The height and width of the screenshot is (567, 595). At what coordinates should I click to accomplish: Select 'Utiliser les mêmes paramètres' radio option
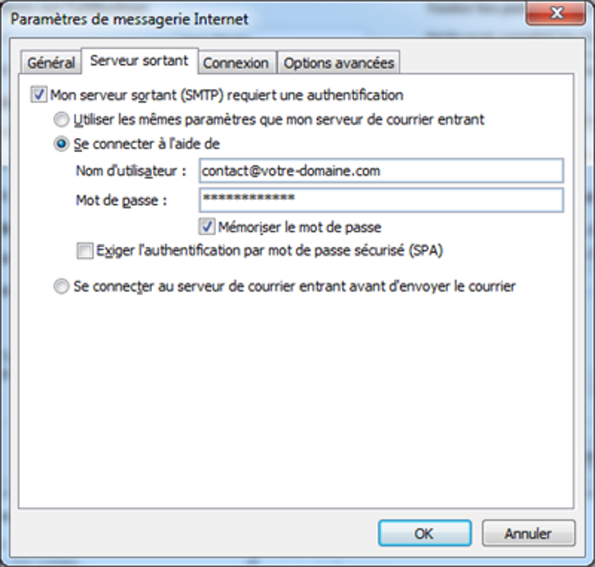pyautogui.click(x=62, y=120)
